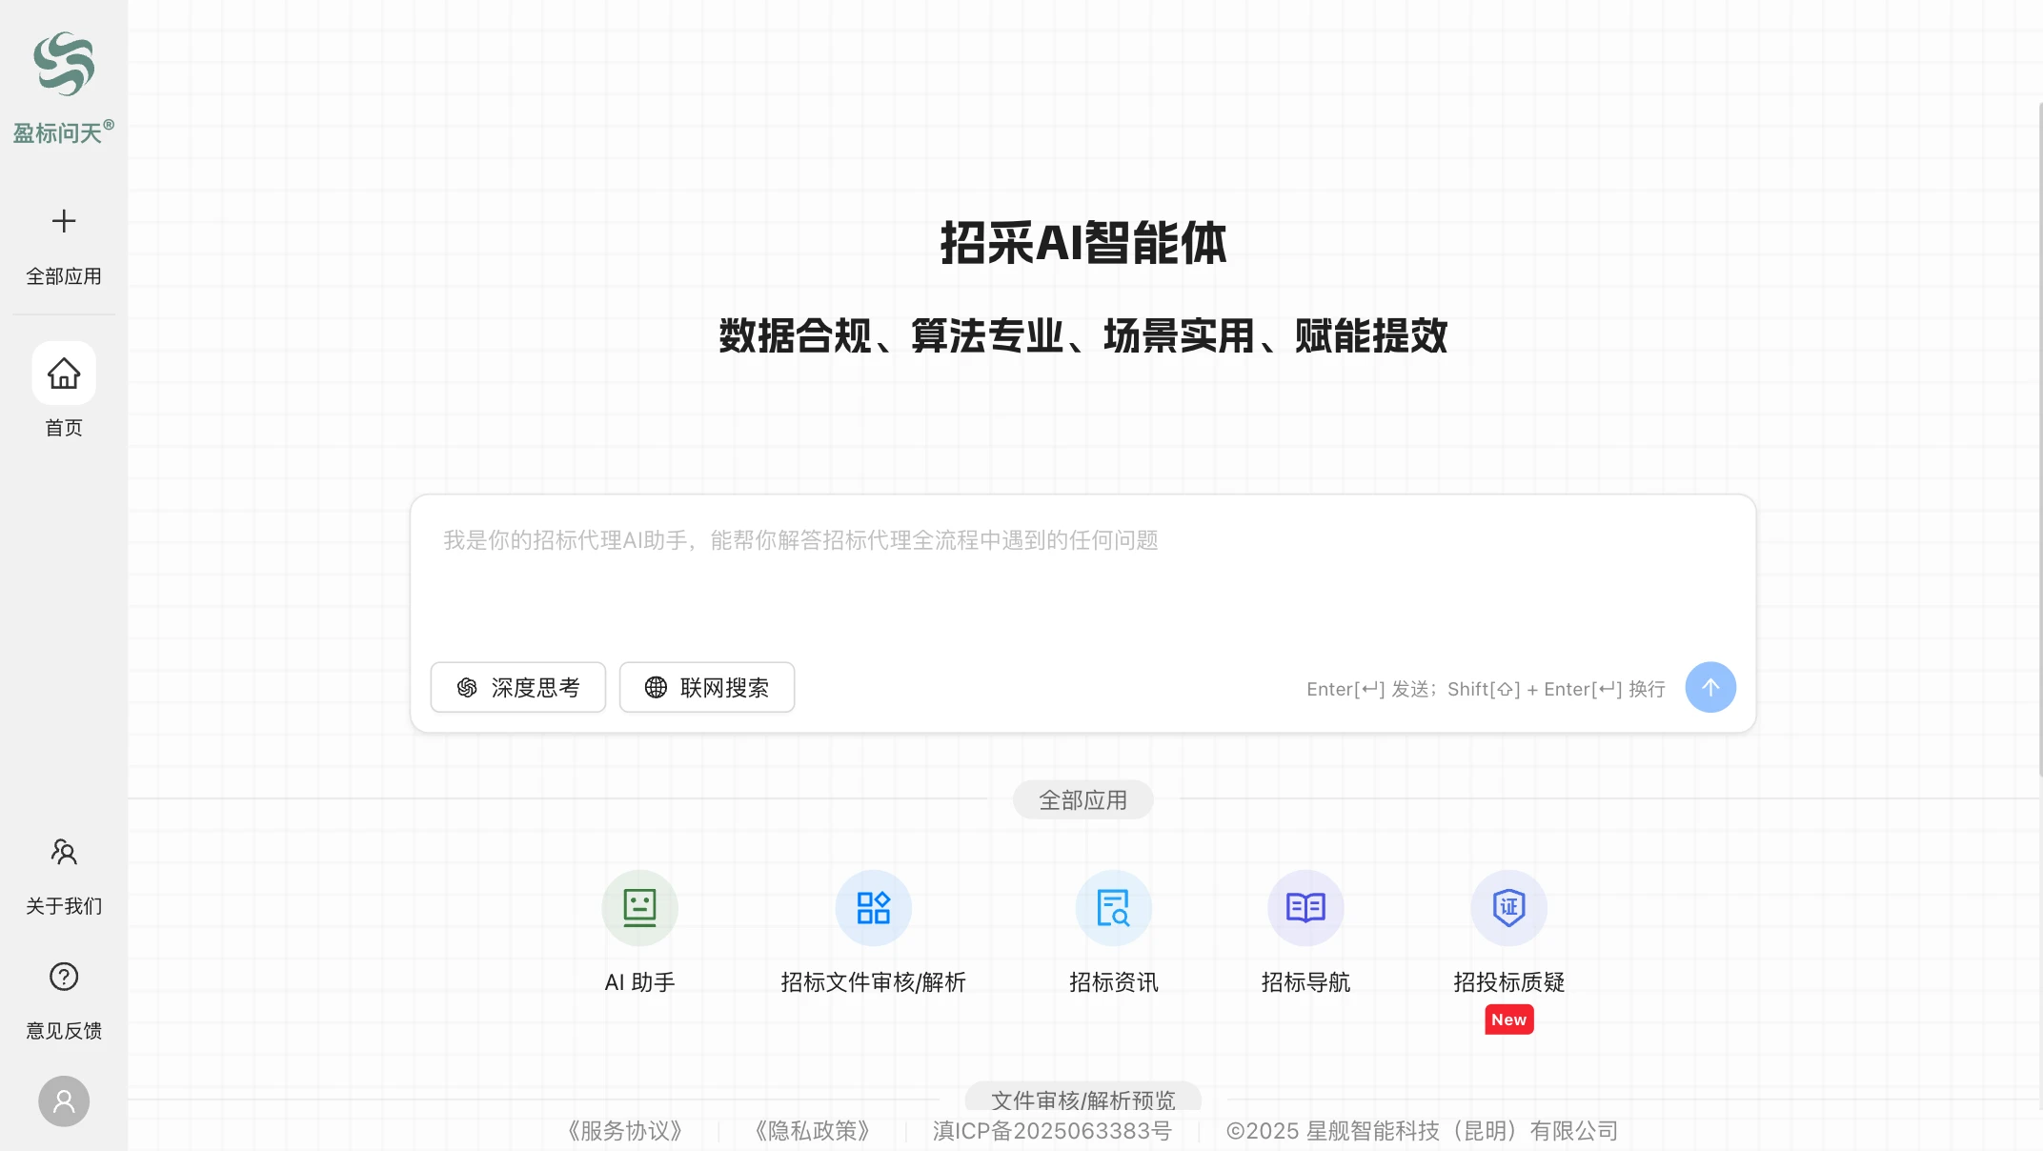Toggle 深度思考 deep thinking mode
This screenshot has width=2043, height=1151.
pyautogui.click(x=517, y=687)
